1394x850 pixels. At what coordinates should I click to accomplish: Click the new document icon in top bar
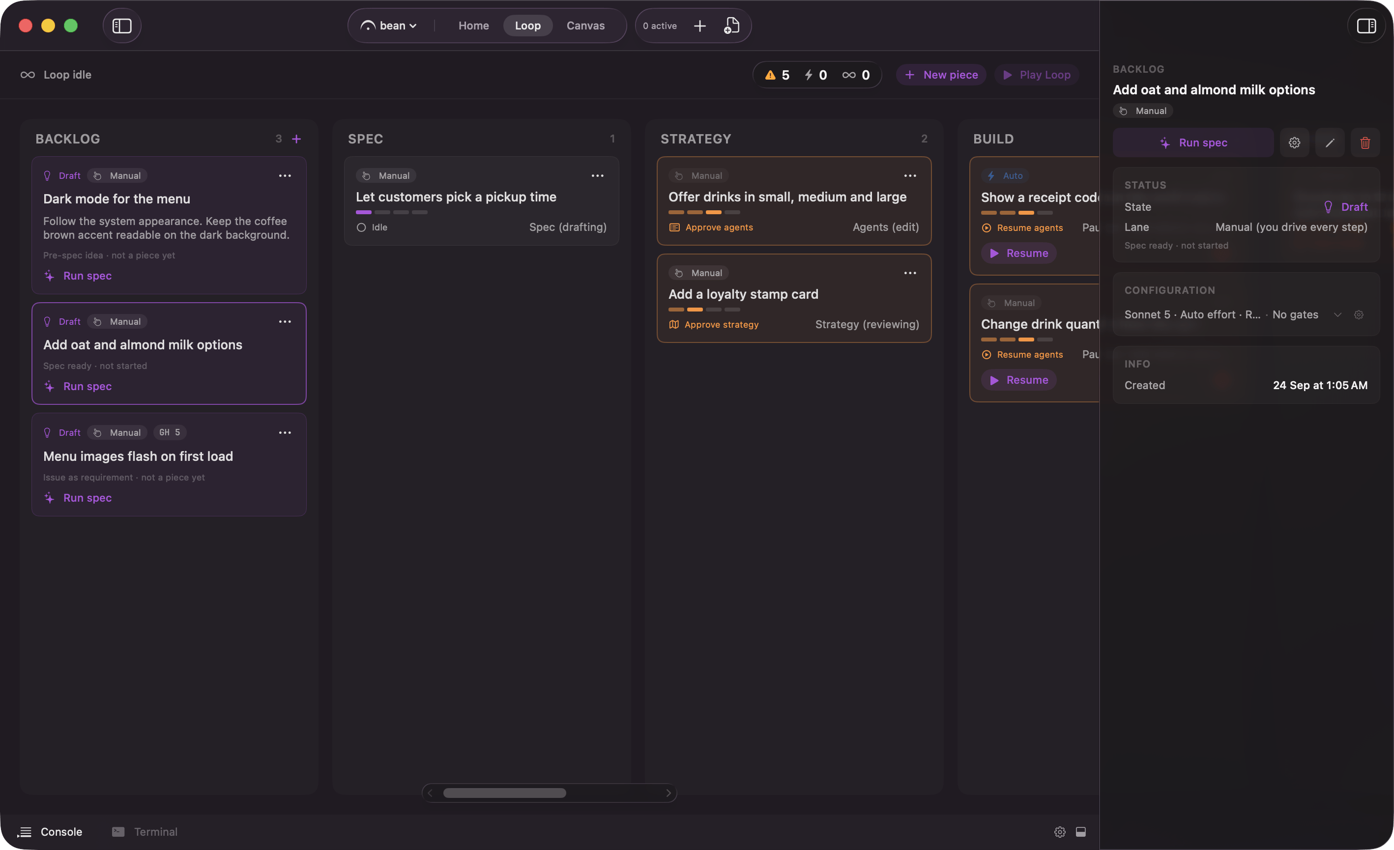[731, 26]
